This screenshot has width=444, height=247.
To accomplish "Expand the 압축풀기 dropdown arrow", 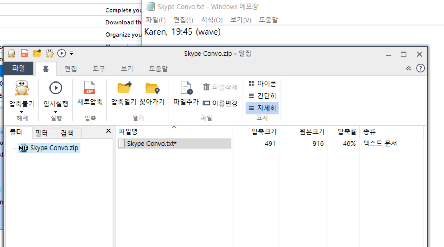I will pos(22,112).
